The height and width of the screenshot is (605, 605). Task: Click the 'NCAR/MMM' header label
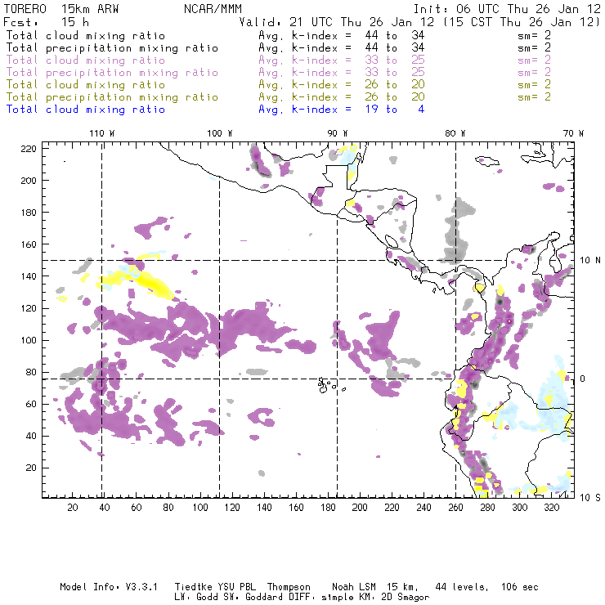tap(213, 9)
